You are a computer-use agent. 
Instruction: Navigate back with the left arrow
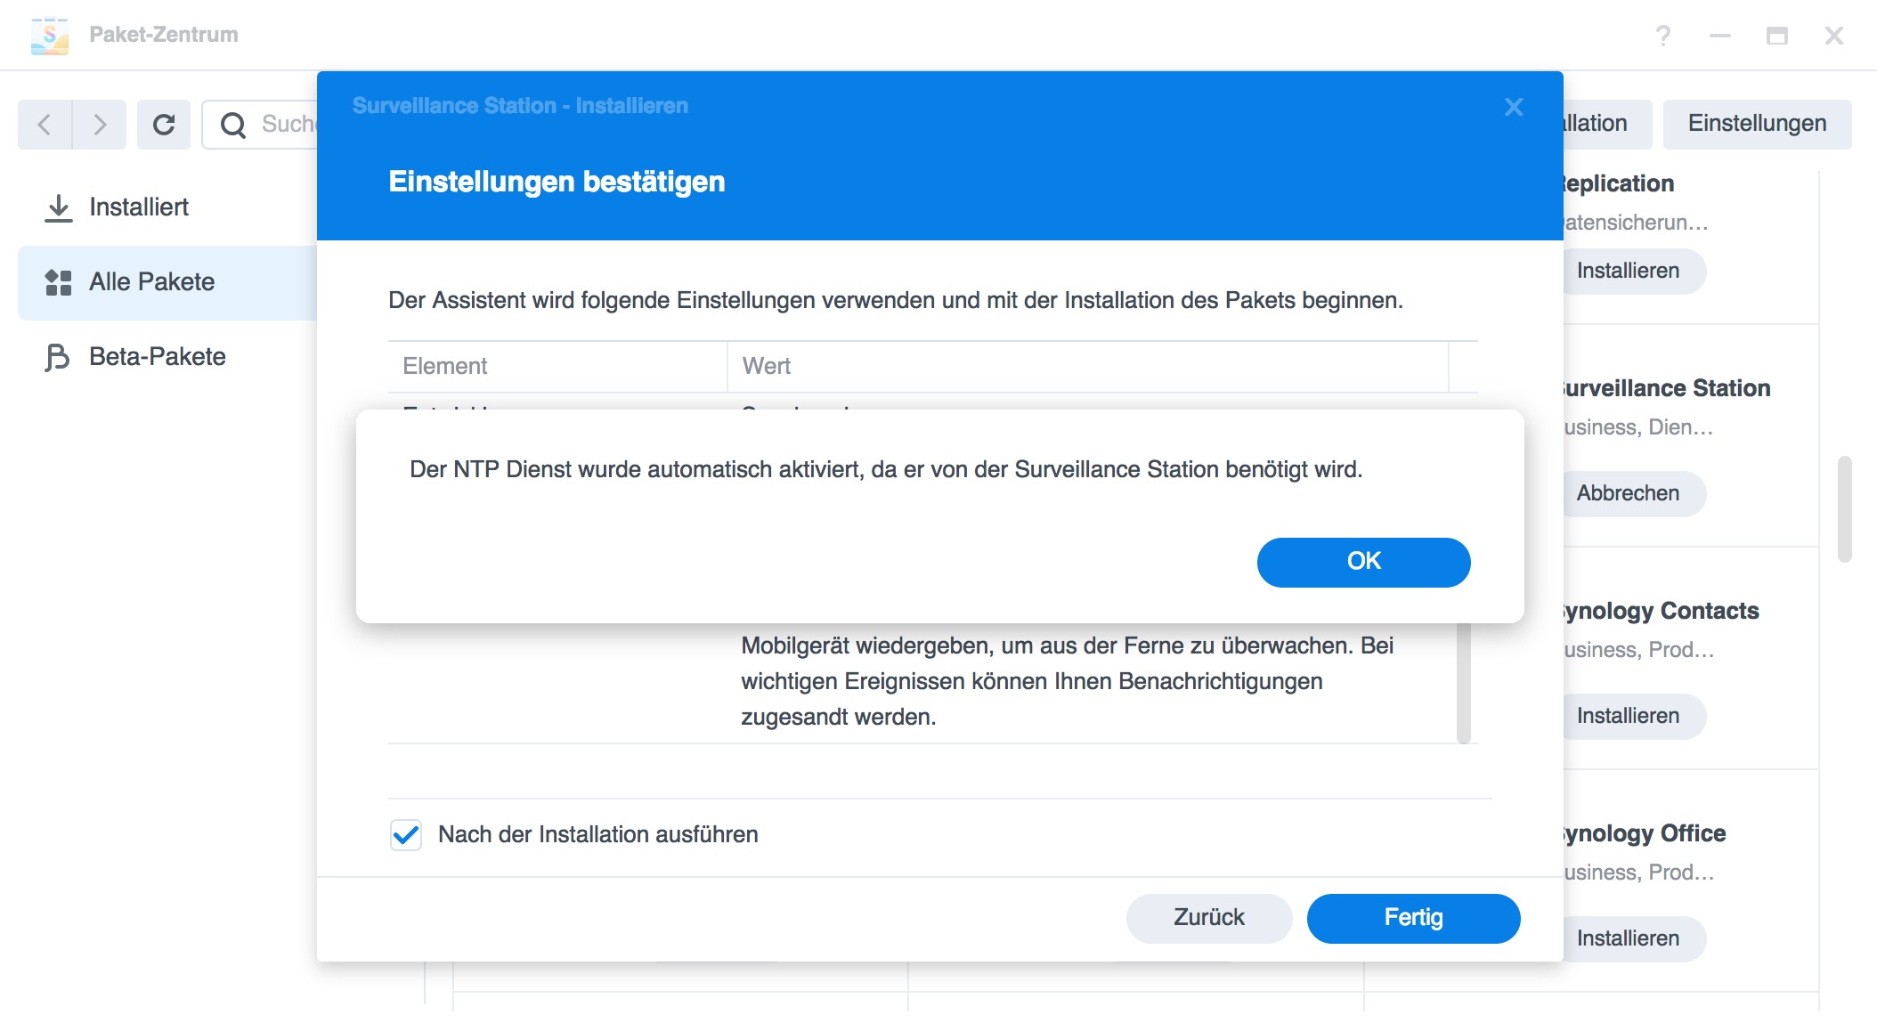point(45,125)
